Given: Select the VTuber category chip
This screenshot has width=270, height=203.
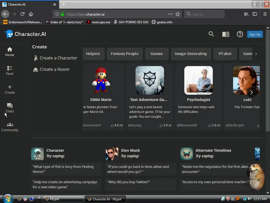Looking at the screenshot, I should [225, 54].
